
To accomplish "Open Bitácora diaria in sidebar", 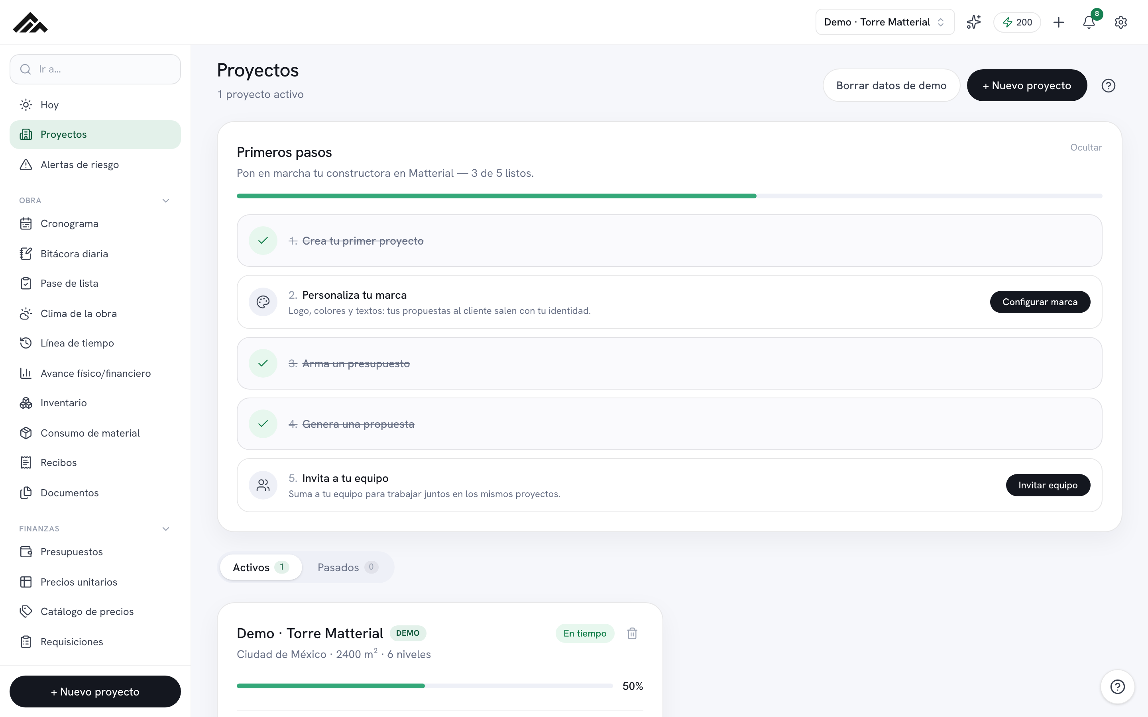I will tap(95, 254).
